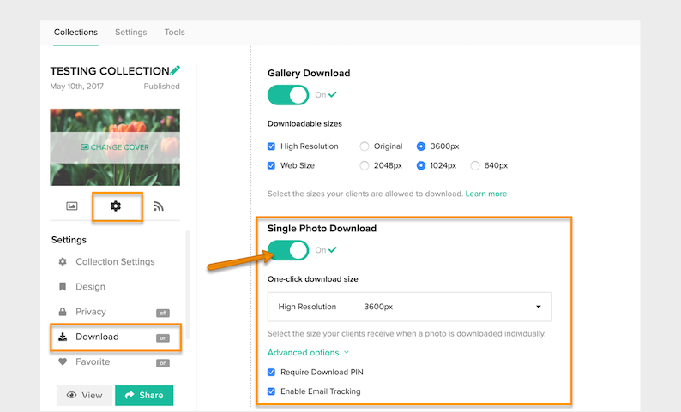Disable the Single Photo Download switch
The width and height of the screenshot is (681, 412).
pyautogui.click(x=288, y=250)
